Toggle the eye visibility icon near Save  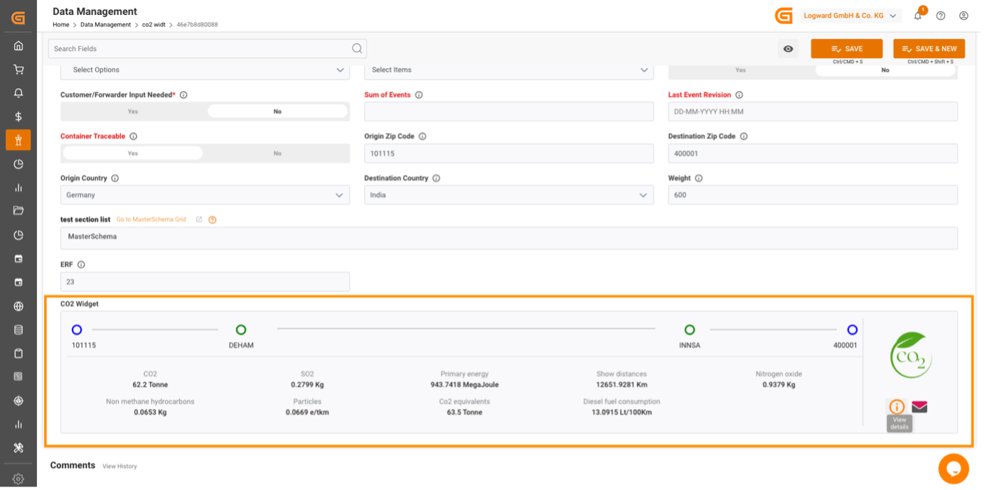click(788, 49)
